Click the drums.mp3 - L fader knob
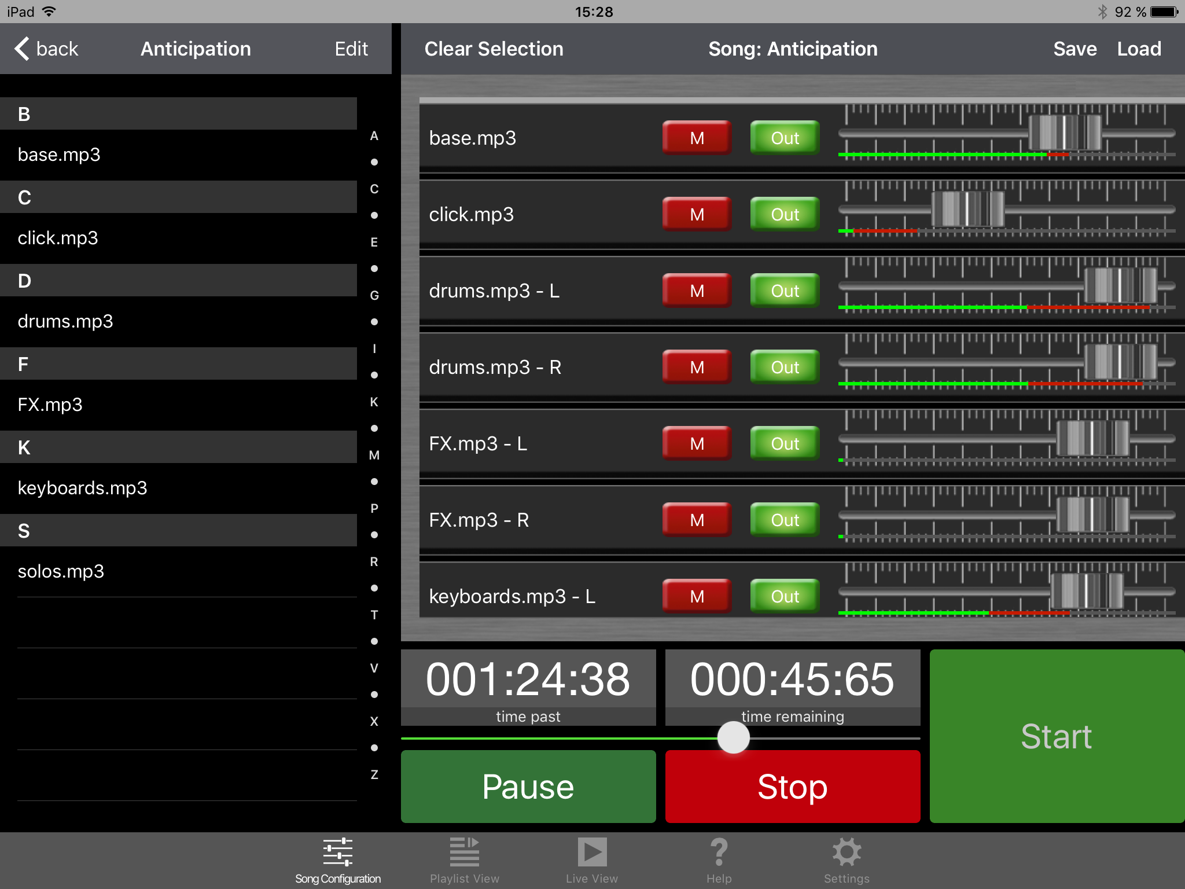 tap(1120, 285)
